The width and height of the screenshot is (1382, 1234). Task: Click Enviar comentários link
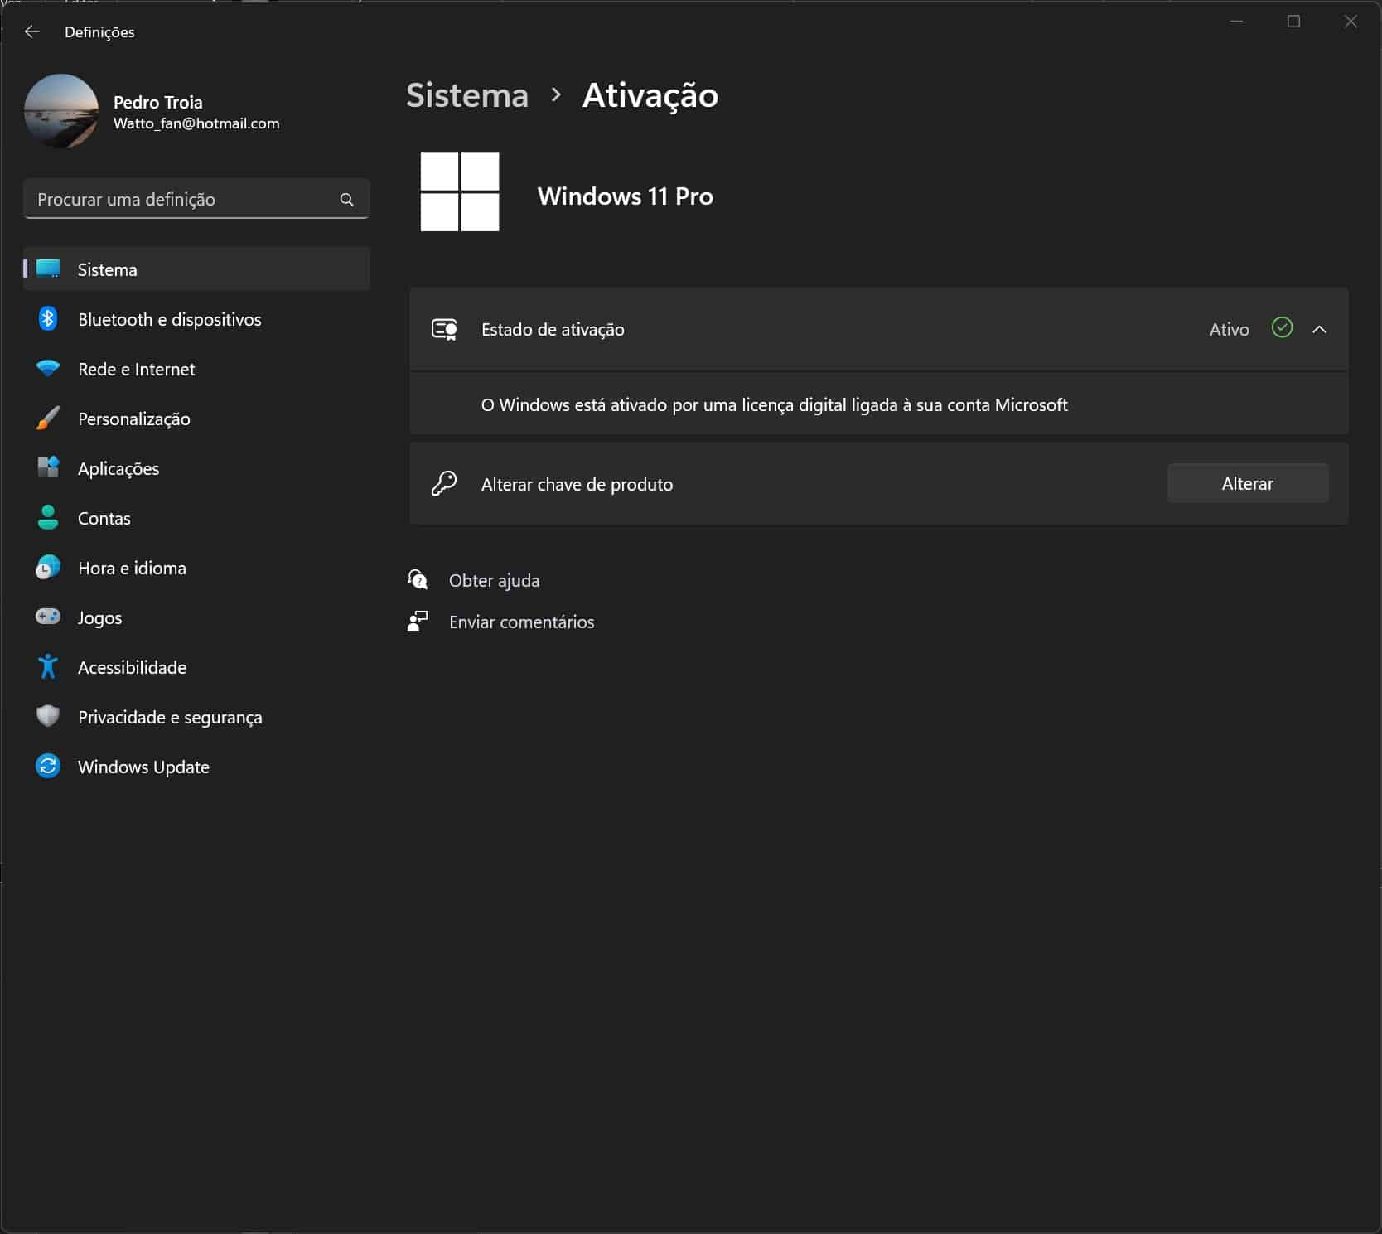(521, 622)
